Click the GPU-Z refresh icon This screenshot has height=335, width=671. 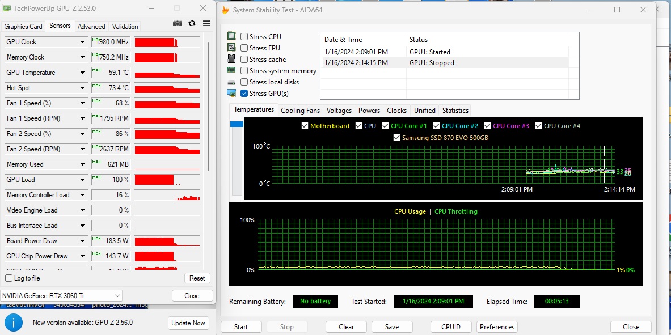tap(192, 24)
